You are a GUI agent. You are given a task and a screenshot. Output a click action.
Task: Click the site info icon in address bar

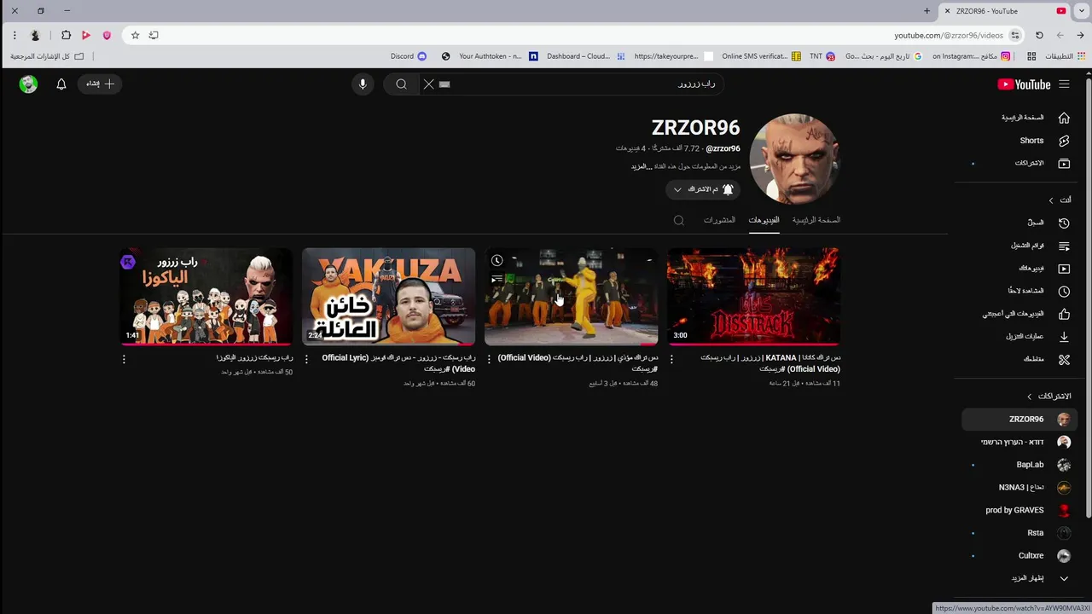tap(1015, 35)
